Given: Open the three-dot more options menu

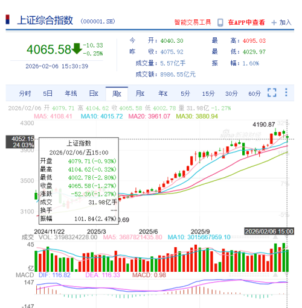Looking at the screenshot, I should [x=286, y=92].
